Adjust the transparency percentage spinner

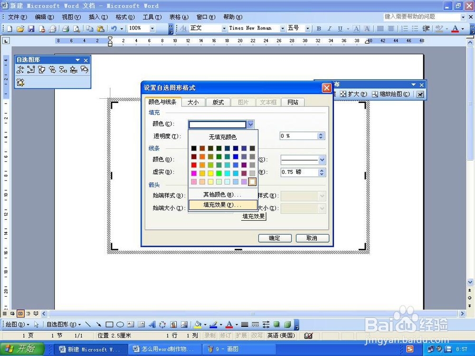point(321,136)
